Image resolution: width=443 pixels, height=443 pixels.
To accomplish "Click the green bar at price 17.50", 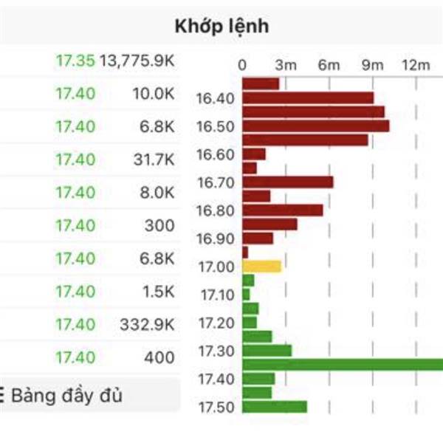I will click(x=274, y=407).
